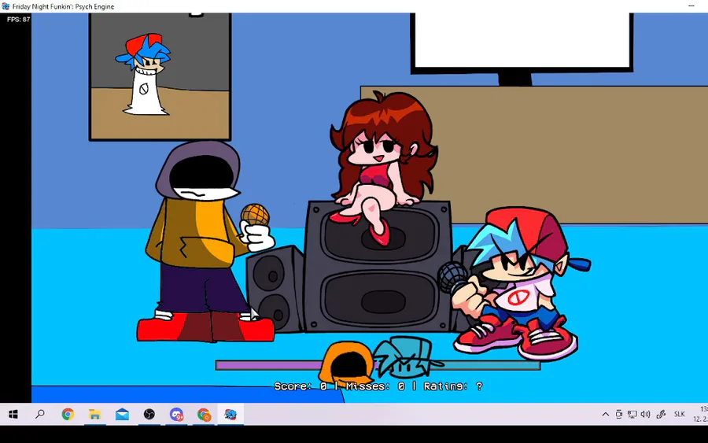Image resolution: width=708 pixels, height=443 pixels.
Task: Click the Psych Engine title bar app icon
Action: [x=6, y=6]
